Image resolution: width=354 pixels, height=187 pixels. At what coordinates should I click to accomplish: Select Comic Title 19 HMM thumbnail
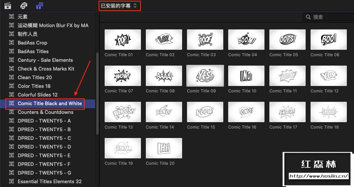click(123, 148)
